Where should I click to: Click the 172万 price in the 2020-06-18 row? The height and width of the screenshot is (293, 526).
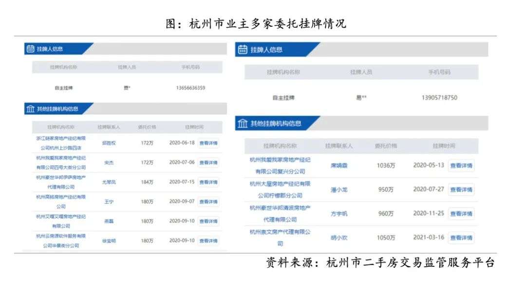(147, 143)
